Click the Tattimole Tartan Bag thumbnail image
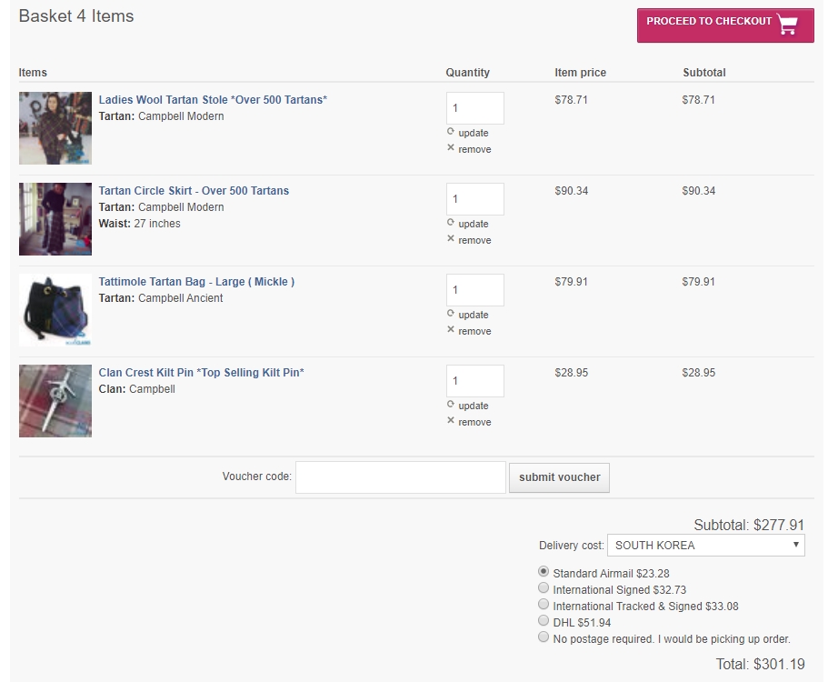Viewport: 828px width, 682px height. click(x=55, y=310)
